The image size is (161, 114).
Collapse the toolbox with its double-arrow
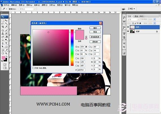pyautogui.click(x=1, y=13)
